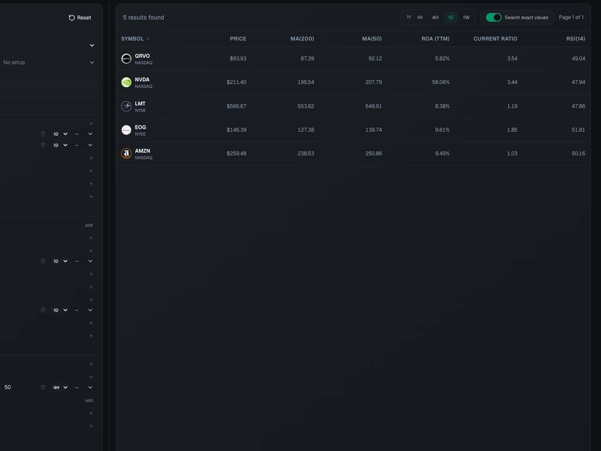Screen dimensions: 601x451
Task: Open the QRVO company logo
Action: click(127, 59)
